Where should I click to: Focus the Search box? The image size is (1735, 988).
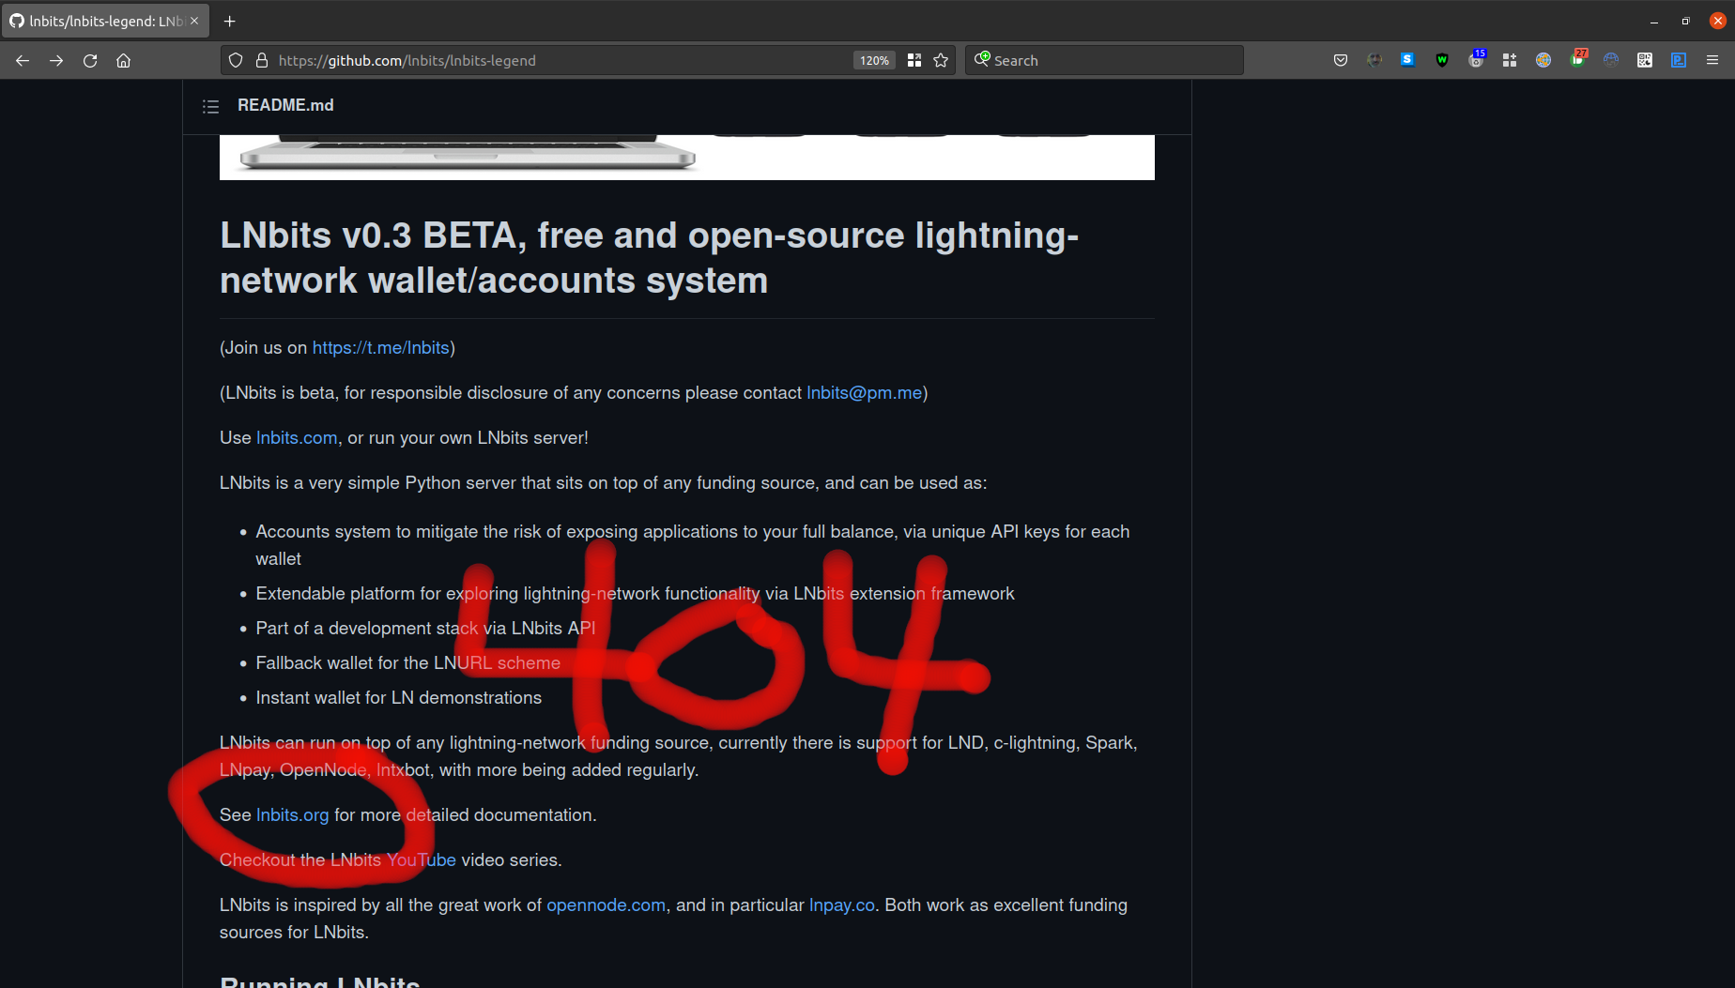[1104, 60]
